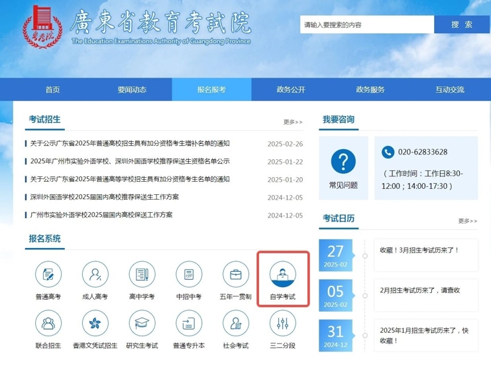Image resolution: width=491 pixels, height=368 pixels.
Task: Open 深圳外国语学校2025届 保送生工作方案
Action: coord(104,197)
